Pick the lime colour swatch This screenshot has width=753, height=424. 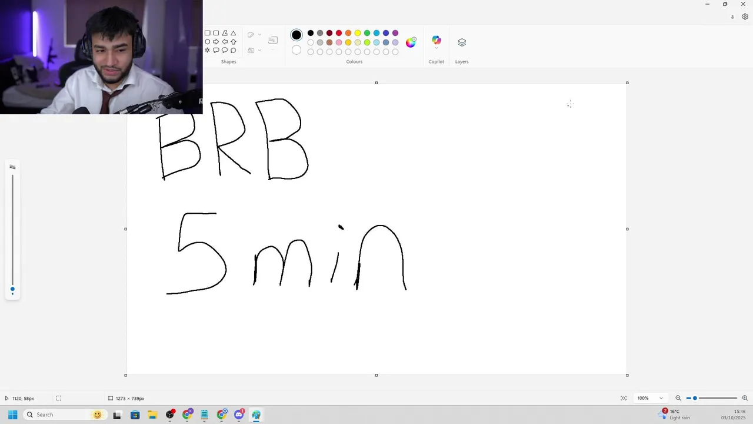point(367,42)
